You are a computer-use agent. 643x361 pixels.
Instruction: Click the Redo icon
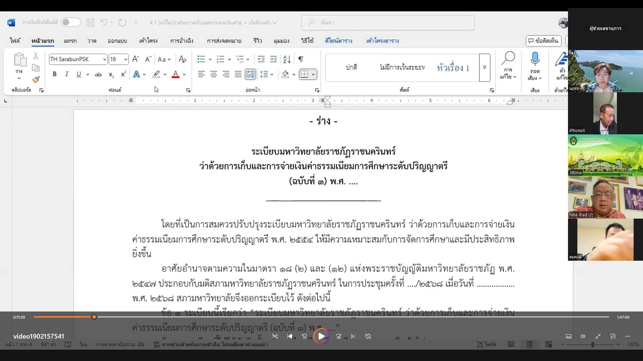122,22
